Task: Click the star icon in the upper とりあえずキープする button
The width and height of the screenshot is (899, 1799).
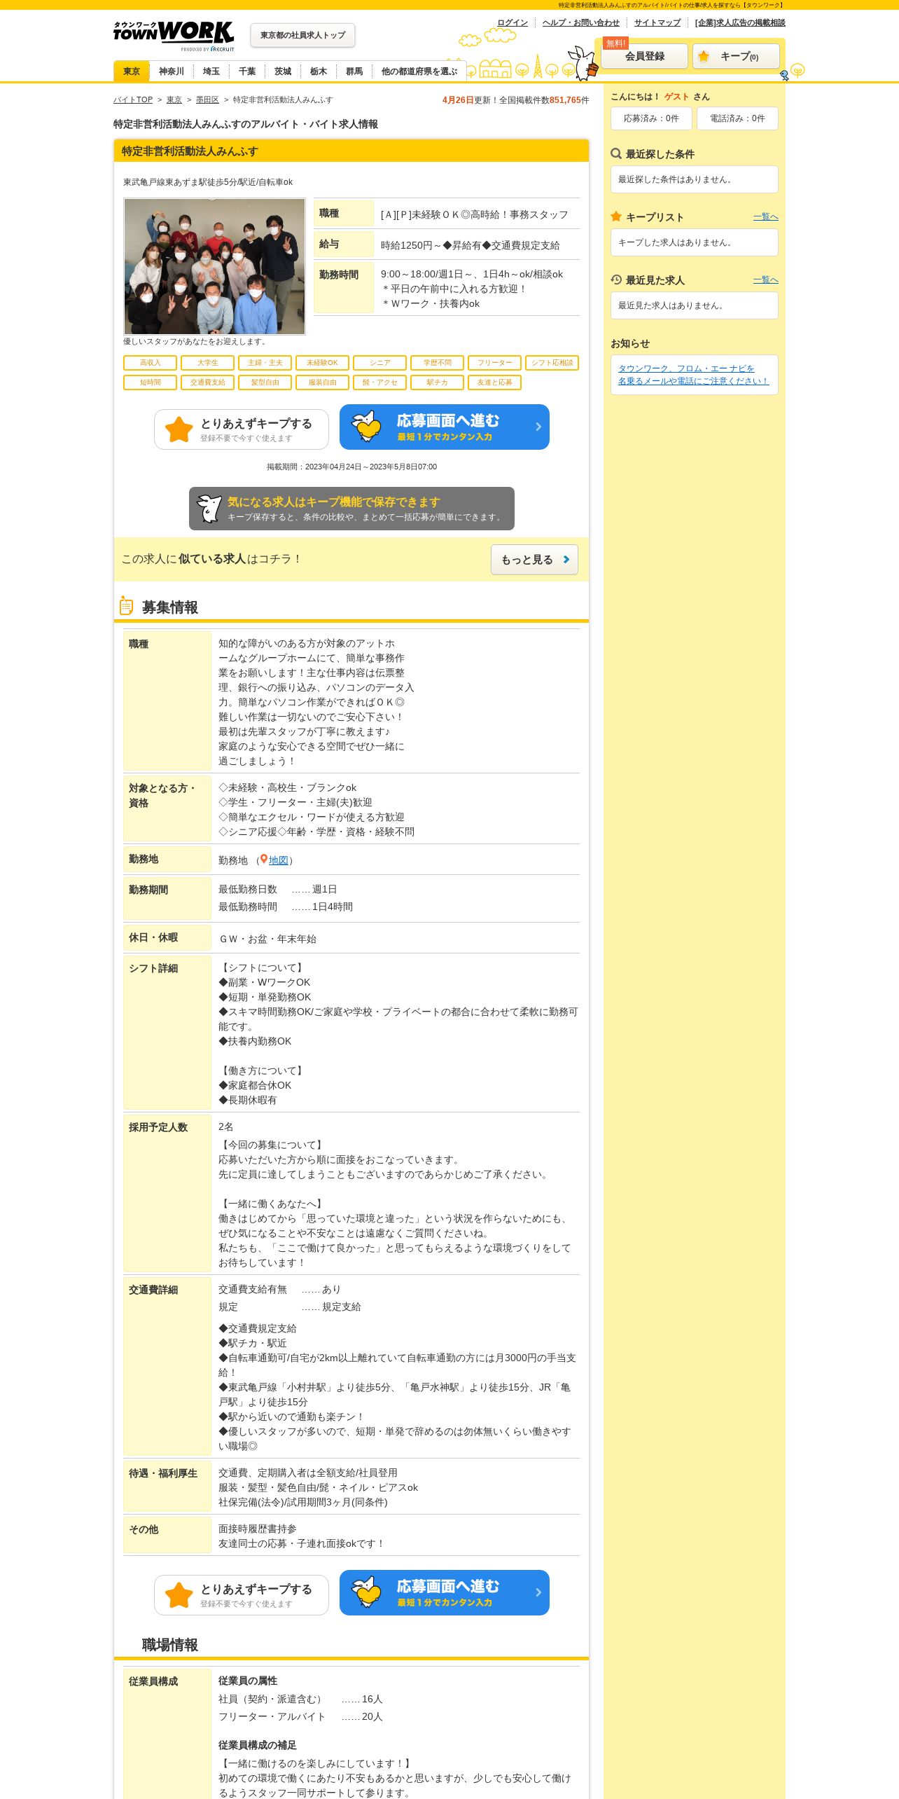Action: [179, 429]
